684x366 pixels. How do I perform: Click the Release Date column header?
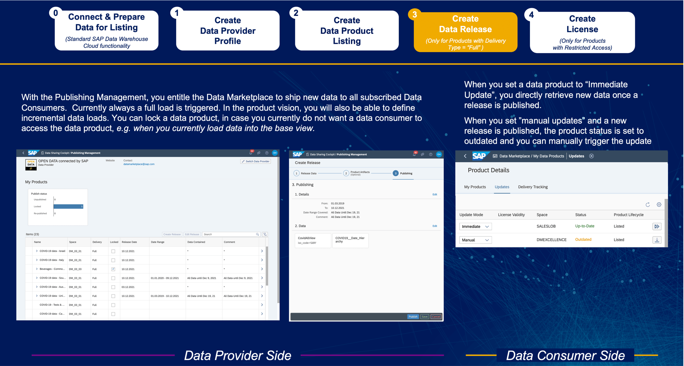tap(129, 242)
